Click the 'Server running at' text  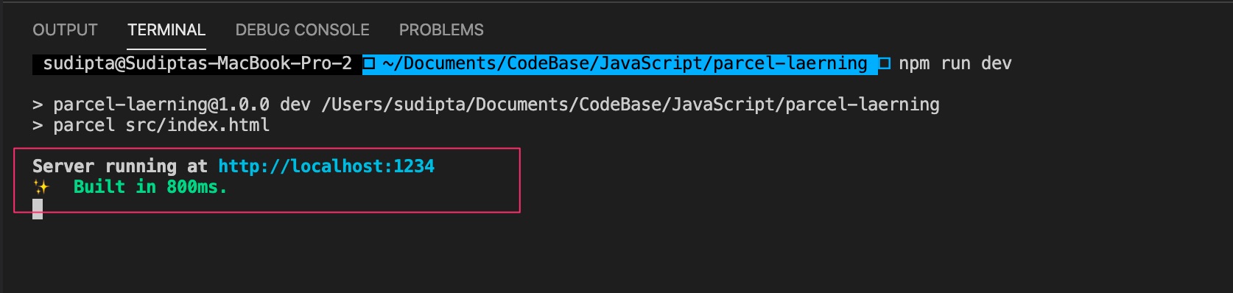(120, 166)
